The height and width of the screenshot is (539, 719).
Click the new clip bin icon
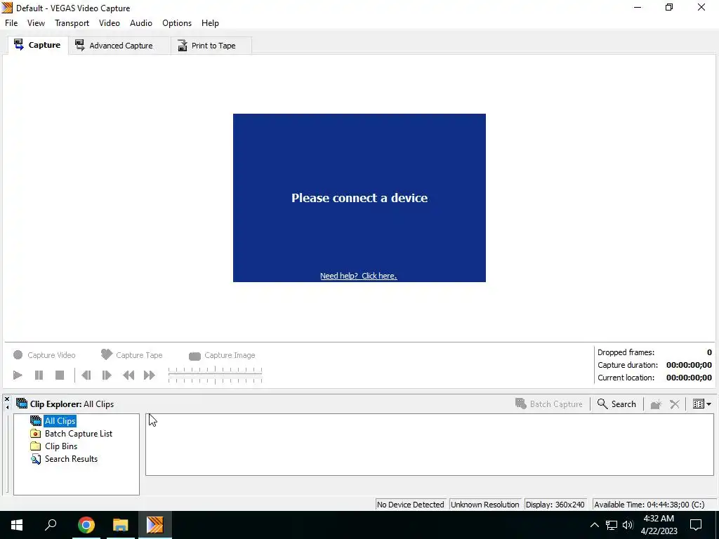point(656,404)
